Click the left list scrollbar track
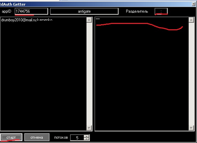Screen dimensions: 197x143 pyautogui.click(x=89, y=74)
